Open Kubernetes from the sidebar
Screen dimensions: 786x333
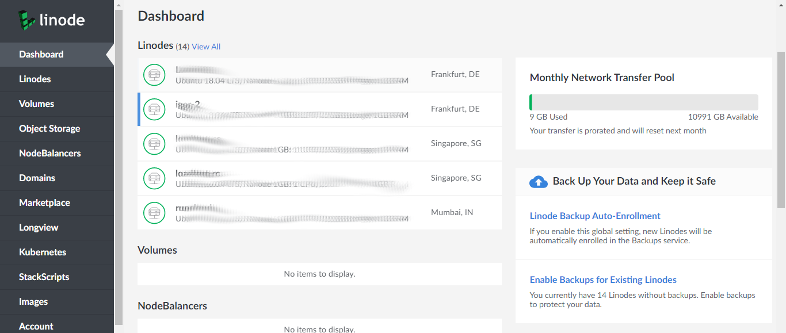[43, 252]
